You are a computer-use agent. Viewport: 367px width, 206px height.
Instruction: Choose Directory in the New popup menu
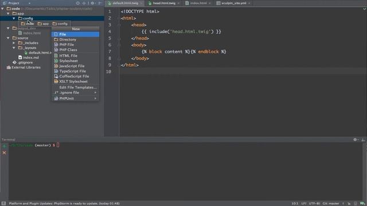click(x=75, y=39)
